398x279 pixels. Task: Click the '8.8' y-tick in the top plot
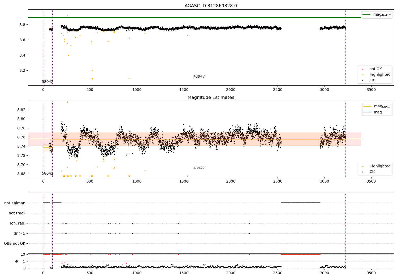(x=22, y=25)
